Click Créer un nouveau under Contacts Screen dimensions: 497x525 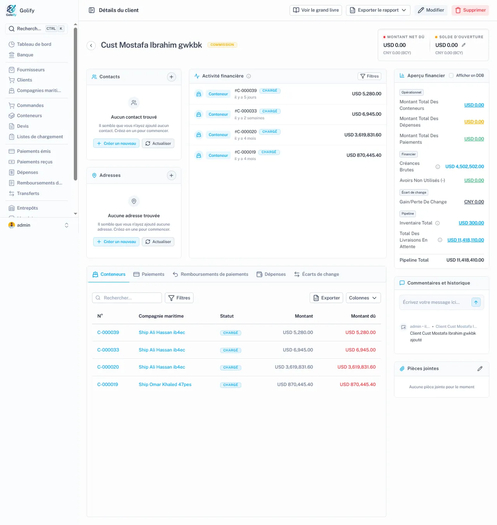(x=116, y=143)
